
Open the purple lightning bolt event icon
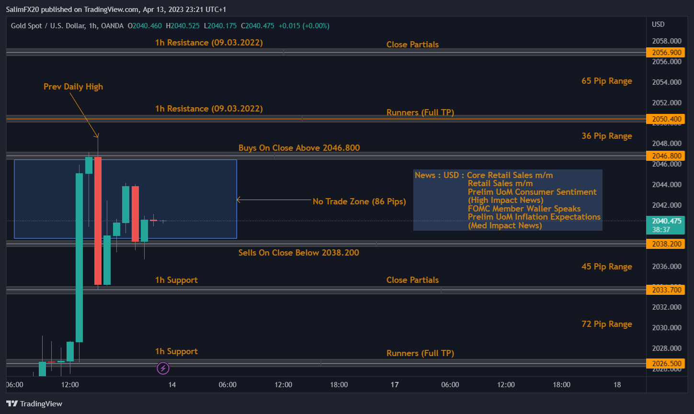(163, 368)
